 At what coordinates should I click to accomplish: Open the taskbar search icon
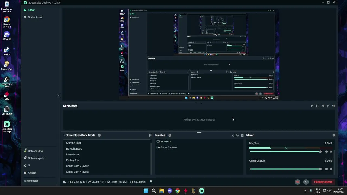coord(154,191)
